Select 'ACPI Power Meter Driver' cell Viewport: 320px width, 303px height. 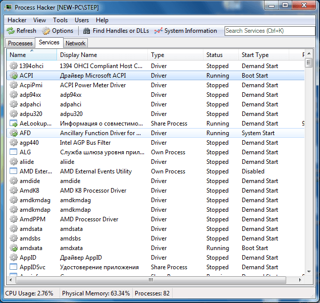point(93,85)
